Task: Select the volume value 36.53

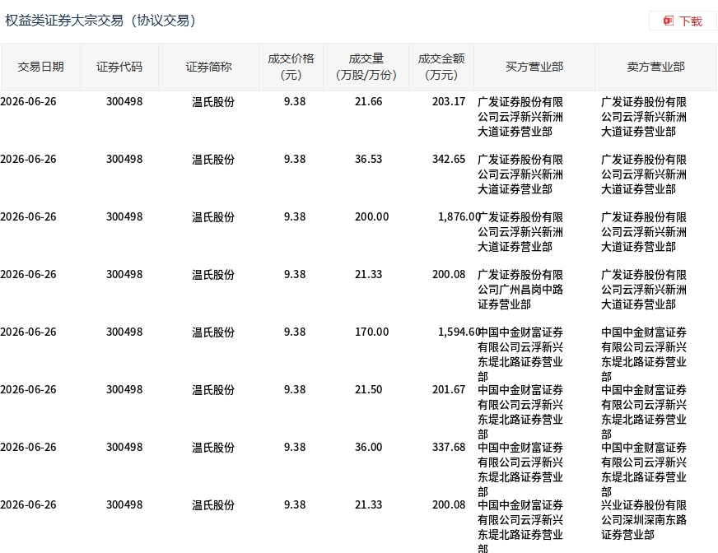Action: point(368,160)
